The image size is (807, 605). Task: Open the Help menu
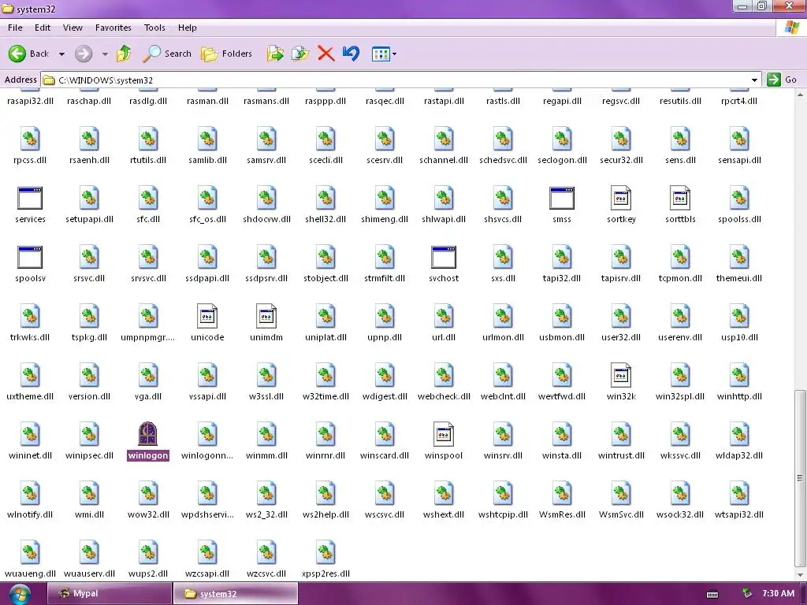(x=188, y=28)
